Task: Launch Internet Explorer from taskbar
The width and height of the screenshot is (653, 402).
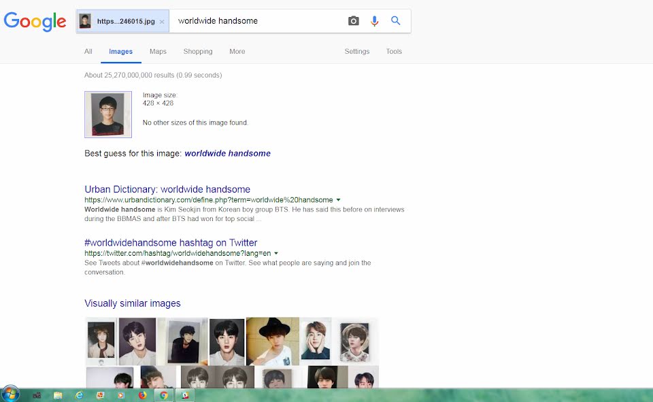Action: pos(79,395)
